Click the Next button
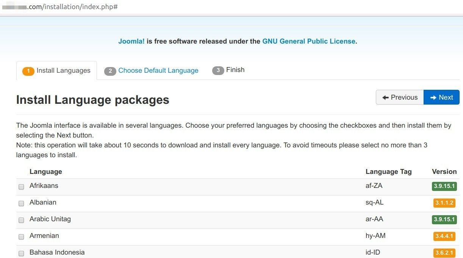463x258 pixels. [x=441, y=97]
